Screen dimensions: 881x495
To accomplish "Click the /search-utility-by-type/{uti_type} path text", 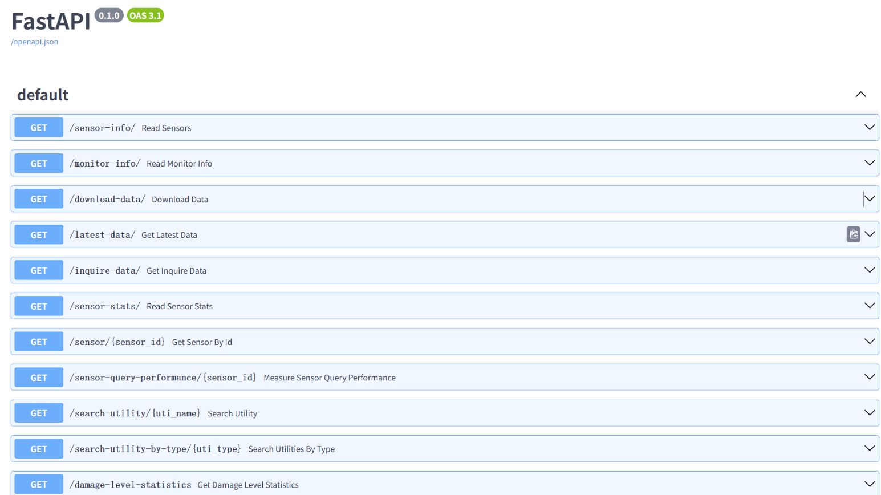I will pyautogui.click(x=156, y=449).
